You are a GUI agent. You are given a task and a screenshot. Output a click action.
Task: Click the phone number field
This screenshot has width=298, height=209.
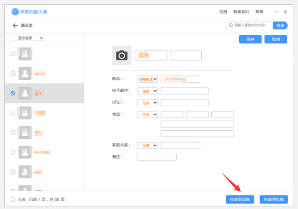pyautogui.click(x=181, y=79)
